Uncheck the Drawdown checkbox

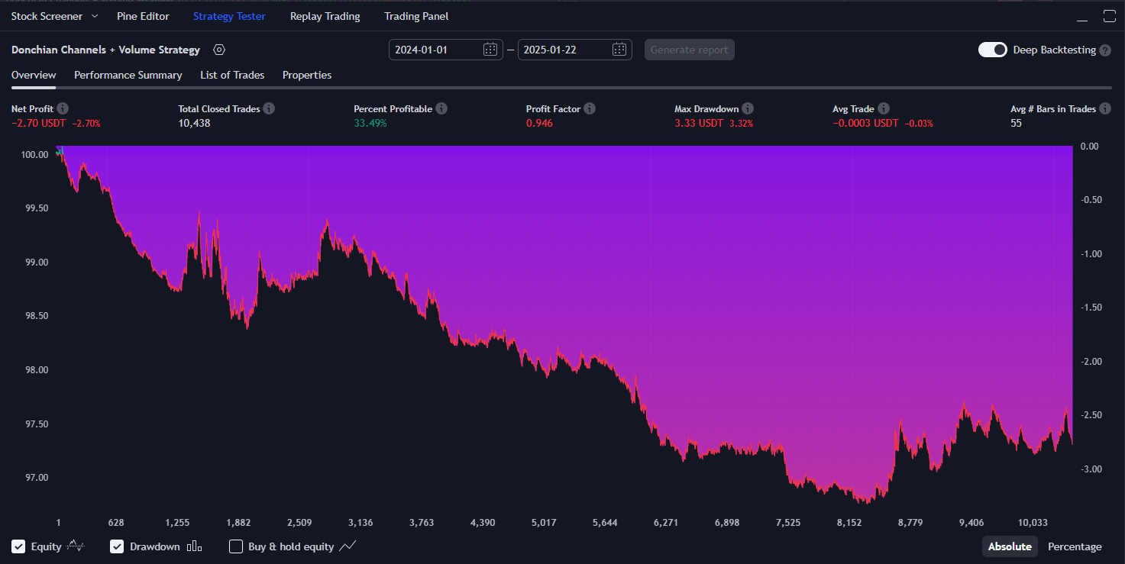click(x=117, y=546)
